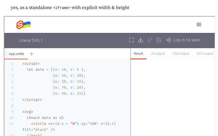Open the hamburger navigation menu
Image resolution: width=218 pixels, height=136 pixels.
tap(199, 24)
